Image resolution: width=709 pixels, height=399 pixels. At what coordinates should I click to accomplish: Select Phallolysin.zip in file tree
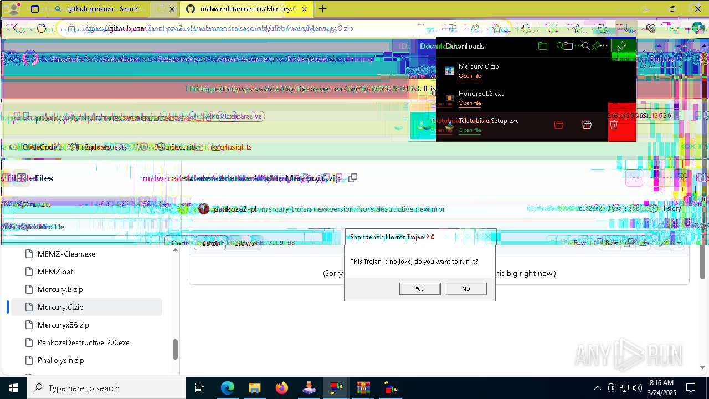(61, 360)
